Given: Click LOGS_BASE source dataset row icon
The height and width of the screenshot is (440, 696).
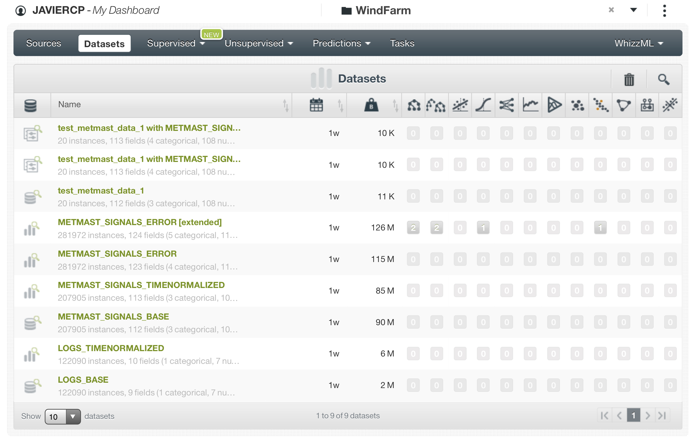Looking at the screenshot, I should click(32, 386).
